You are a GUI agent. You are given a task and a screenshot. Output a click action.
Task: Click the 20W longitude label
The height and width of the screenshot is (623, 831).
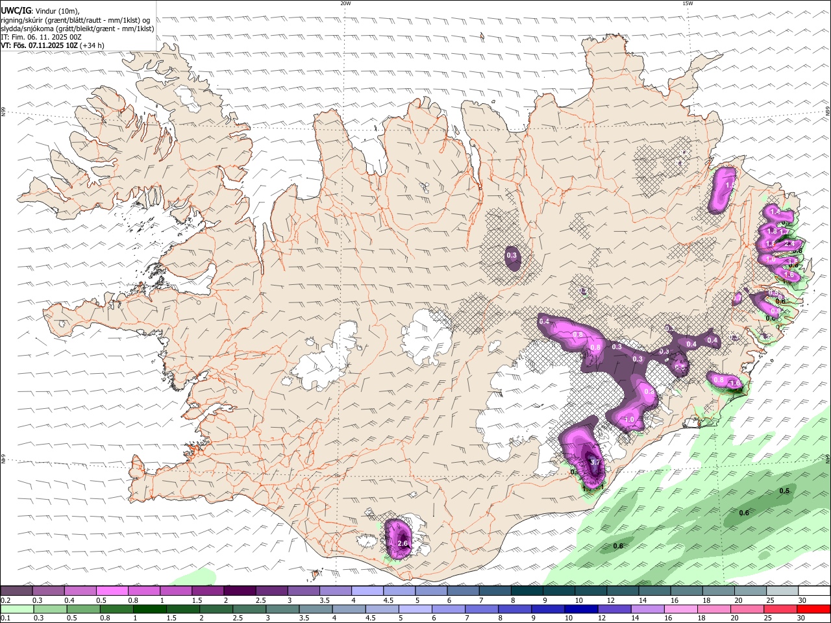coord(345,3)
